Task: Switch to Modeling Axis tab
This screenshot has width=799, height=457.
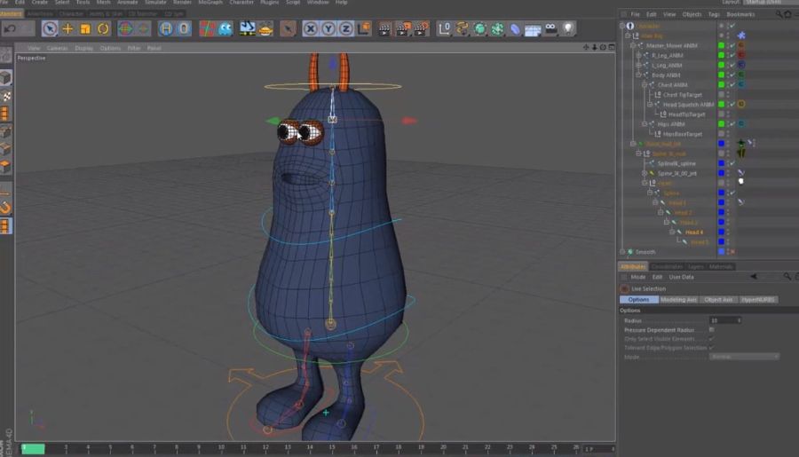Action: 678,300
